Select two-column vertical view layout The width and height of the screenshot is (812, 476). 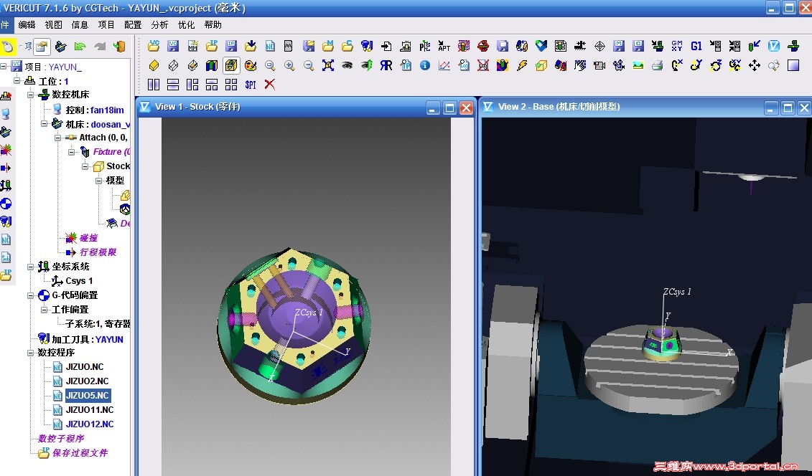[x=154, y=85]
